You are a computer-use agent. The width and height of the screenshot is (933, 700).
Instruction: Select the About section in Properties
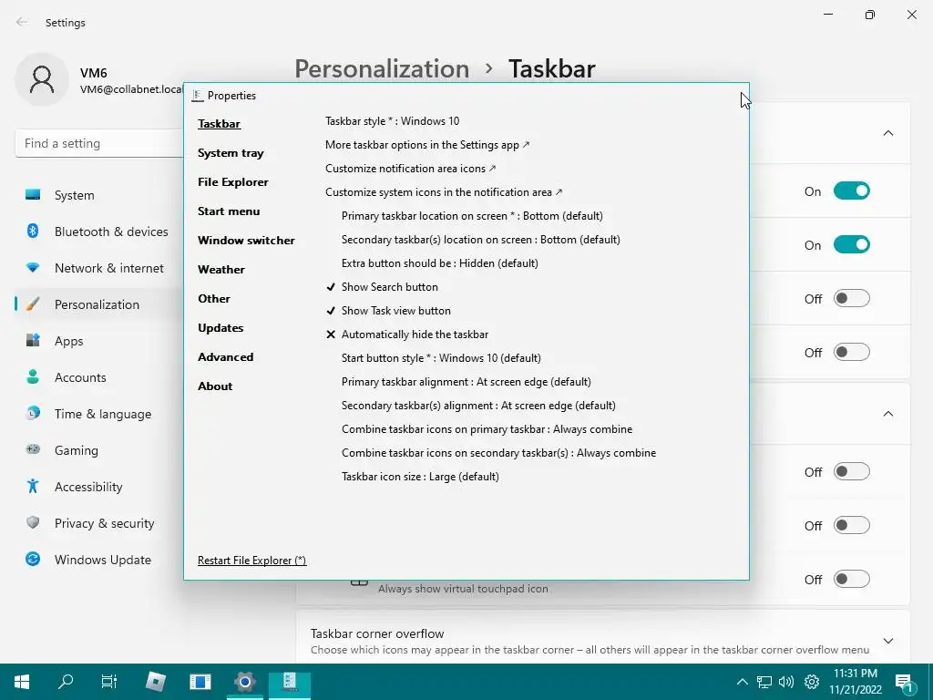click(x=215, y=386)
